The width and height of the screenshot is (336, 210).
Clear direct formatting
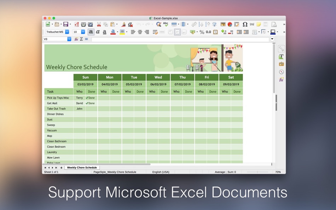pos(130,24)
